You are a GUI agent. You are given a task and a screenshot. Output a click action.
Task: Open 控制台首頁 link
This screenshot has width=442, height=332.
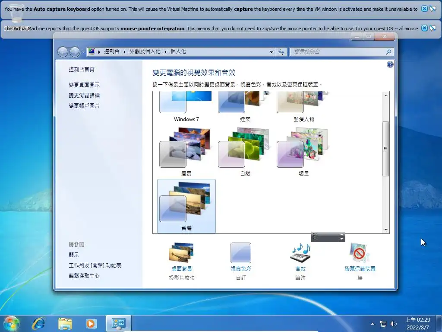pos(82,70)
